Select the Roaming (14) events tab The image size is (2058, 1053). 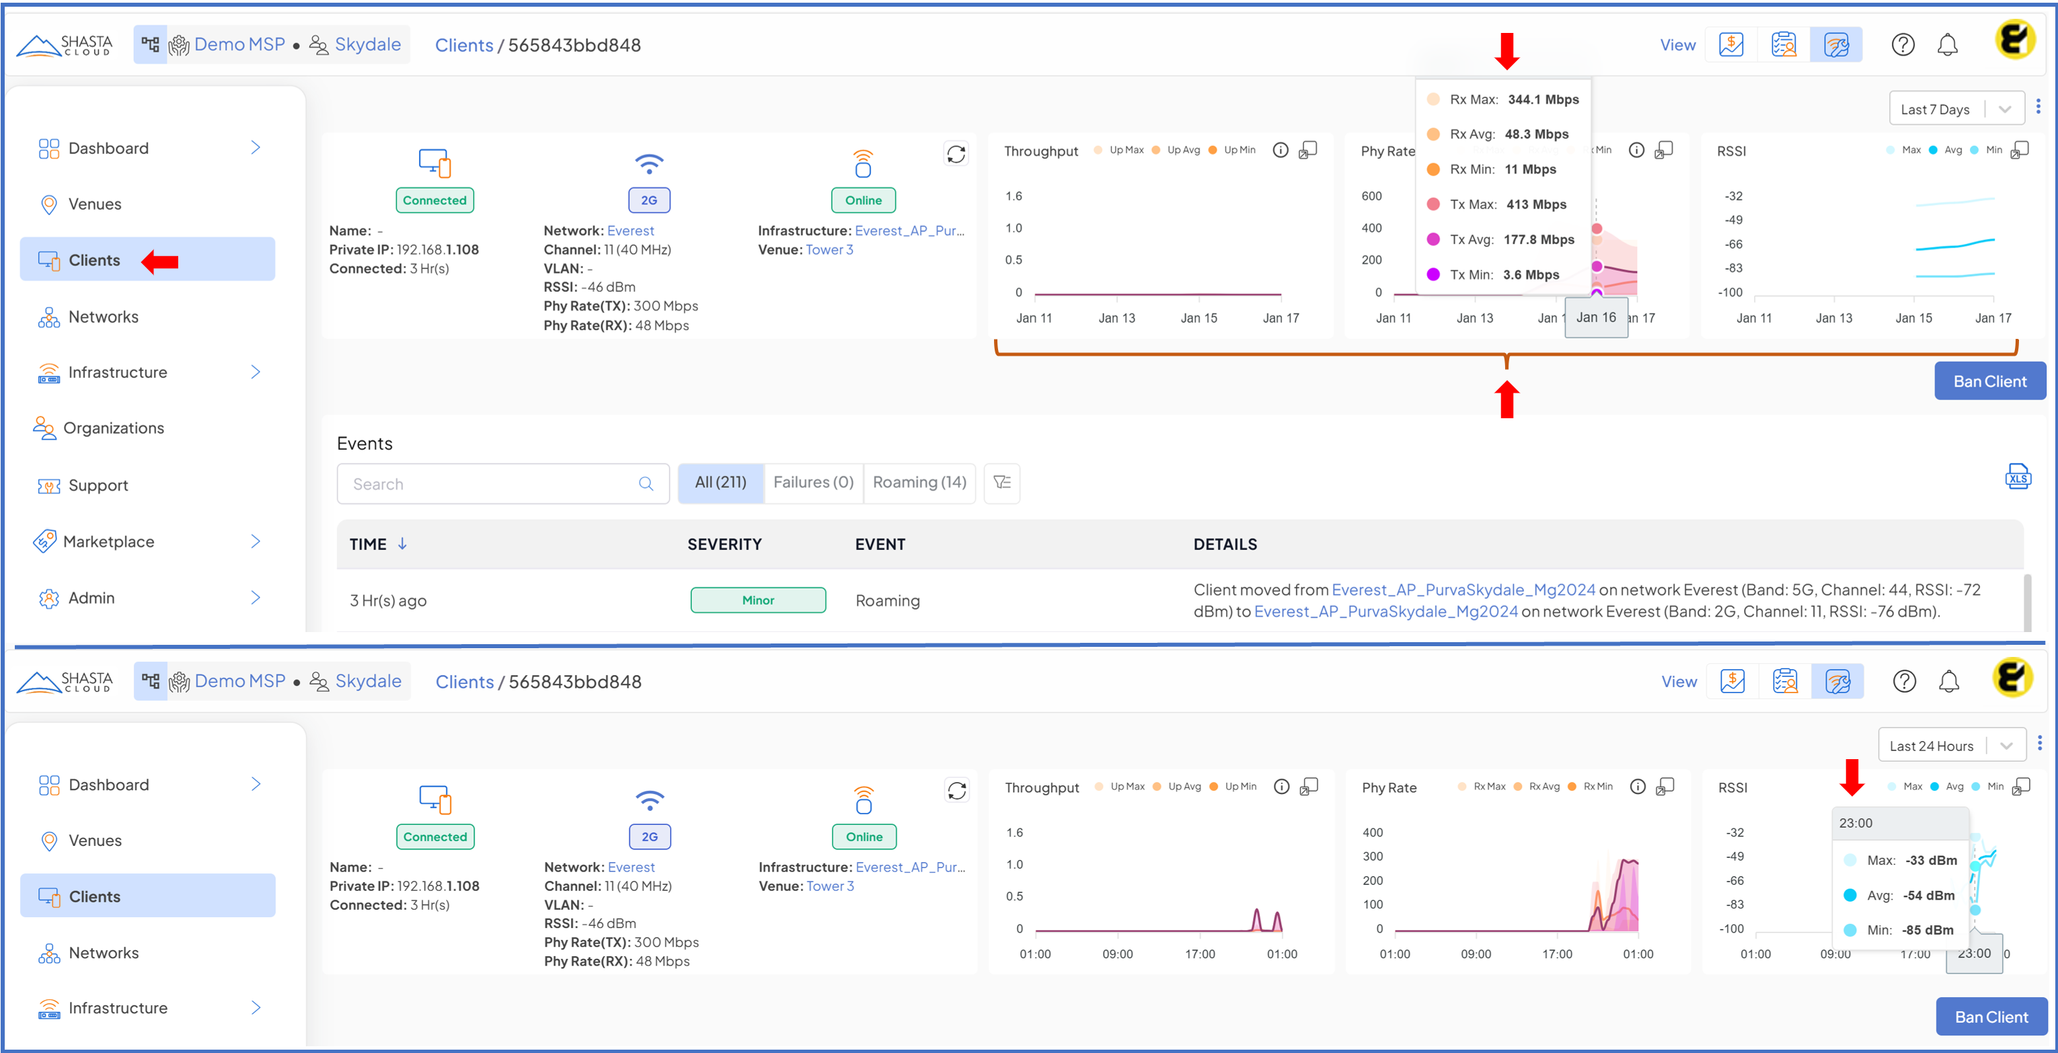click(x=919, y=483)
